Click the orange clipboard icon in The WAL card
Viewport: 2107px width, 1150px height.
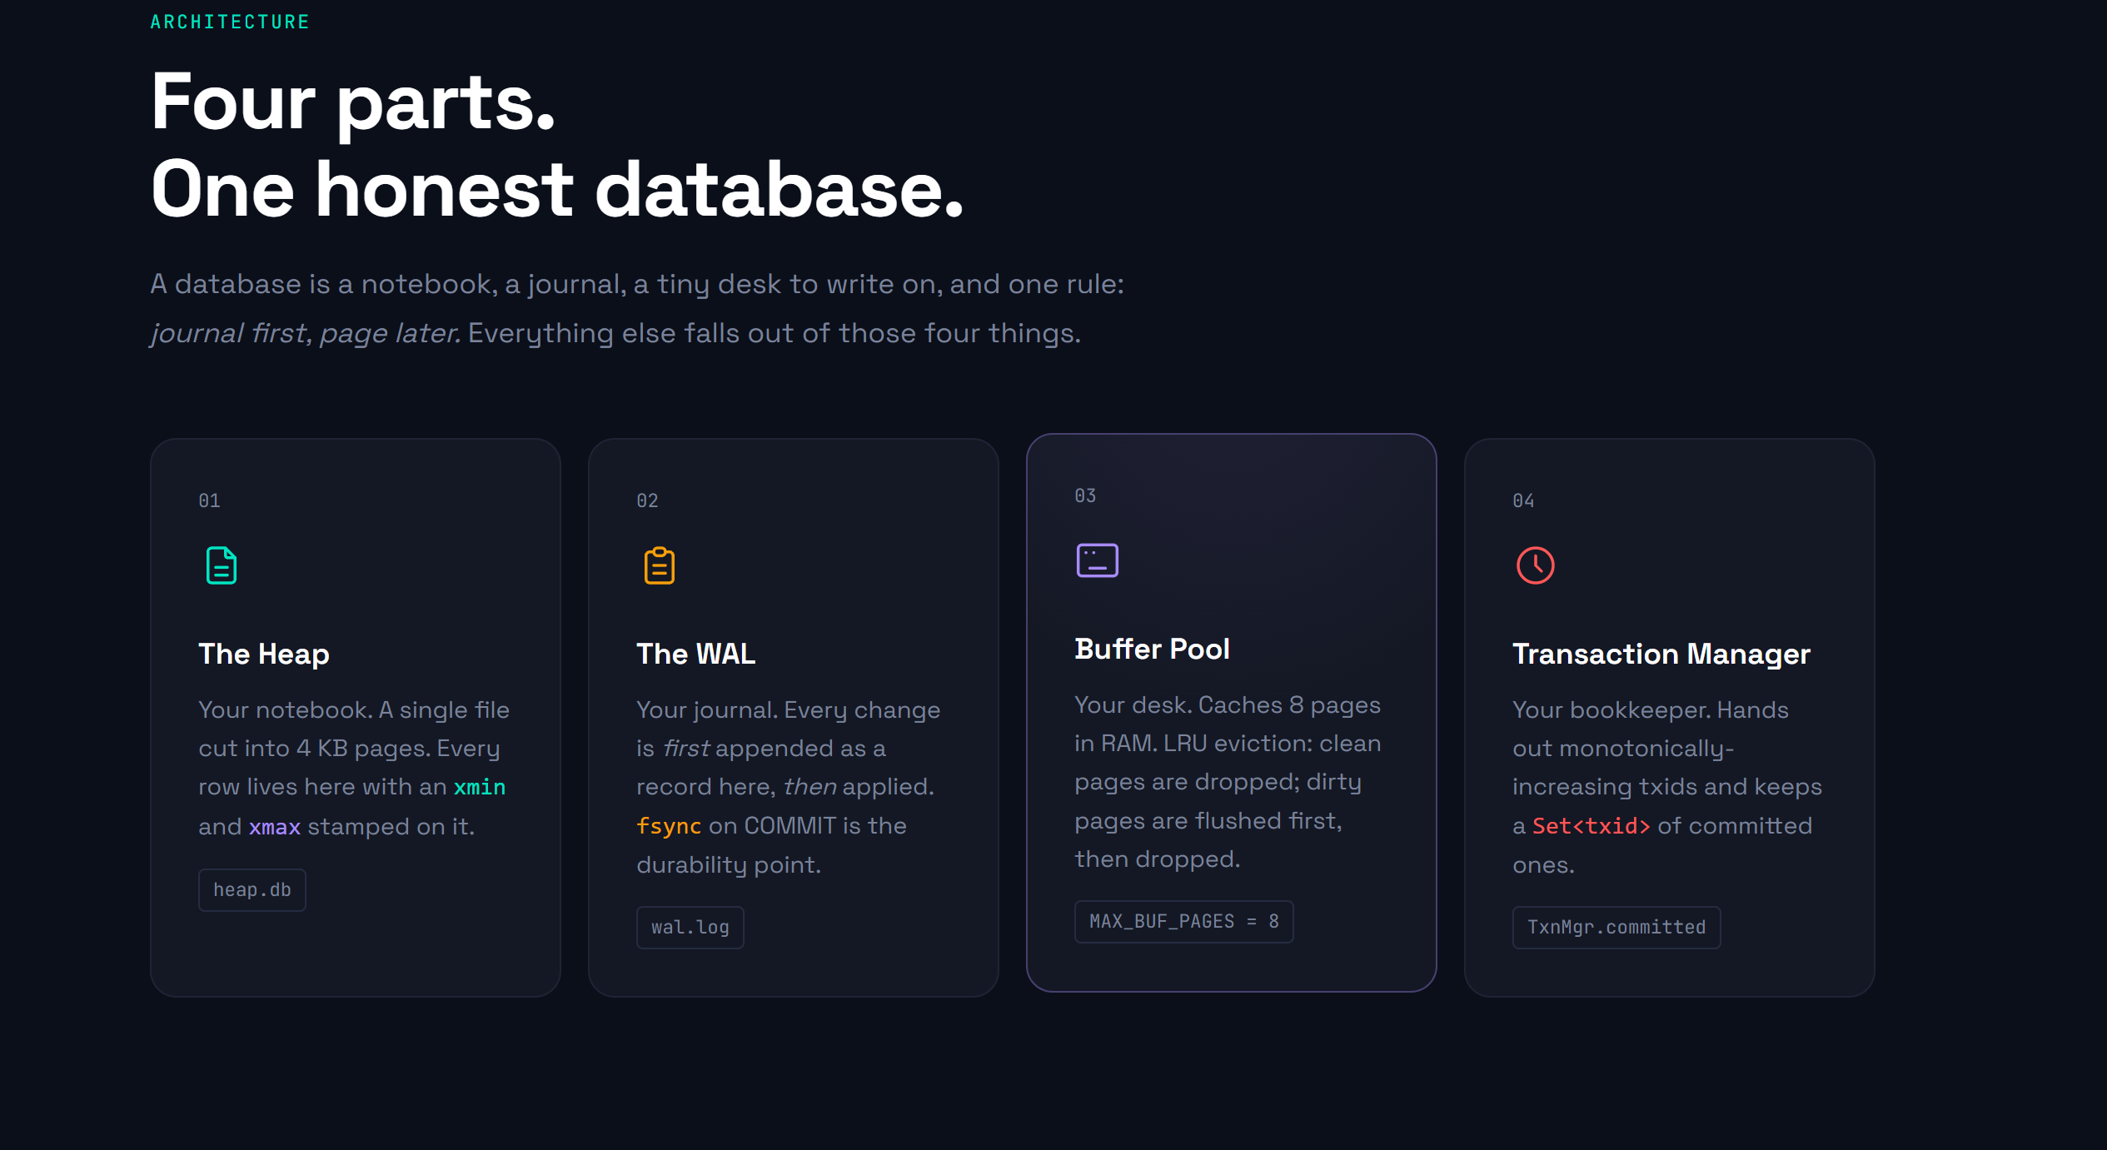coord(660,565)
